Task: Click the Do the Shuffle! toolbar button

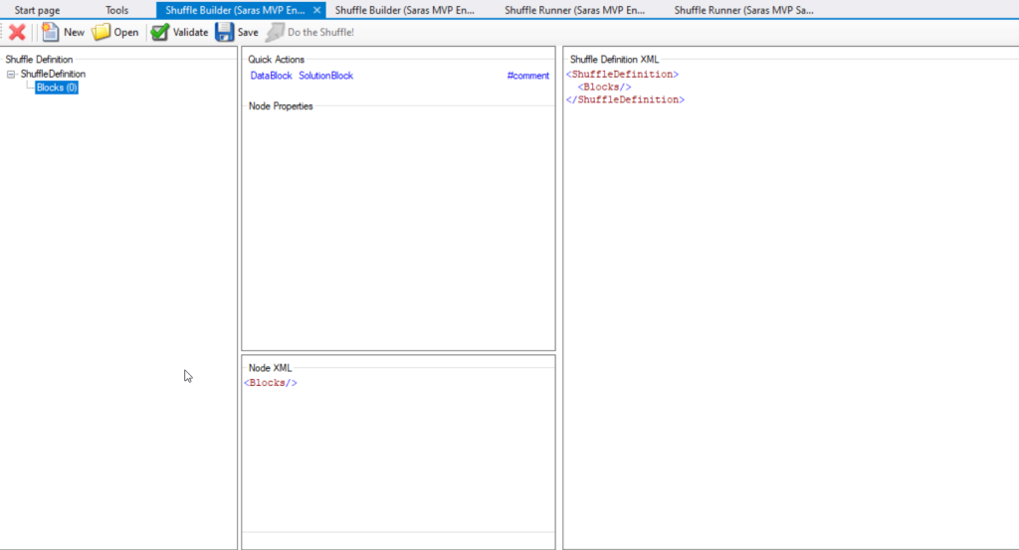Action: [x=309, y=32]
